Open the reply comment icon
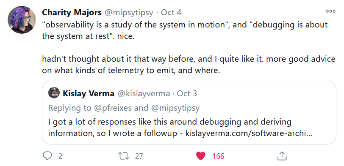344x166 pixels. pos(47,156)
